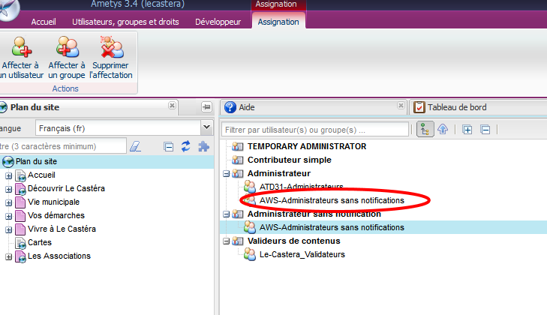Select the Cartes page
547x315 pixels.
pos(40,242)
